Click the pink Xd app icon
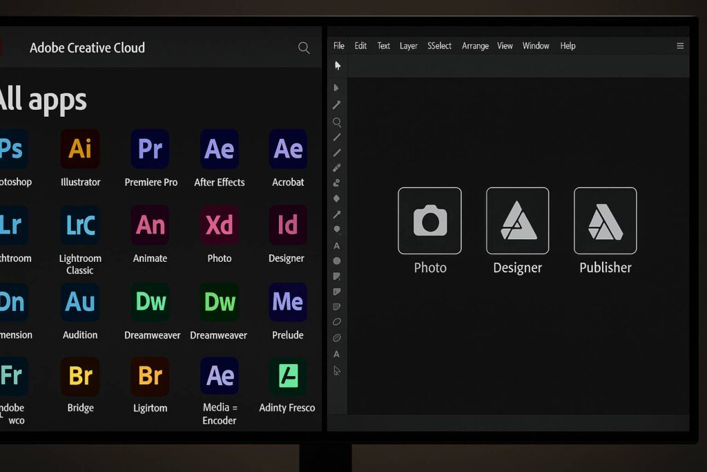707x472 pixels. 220,225
